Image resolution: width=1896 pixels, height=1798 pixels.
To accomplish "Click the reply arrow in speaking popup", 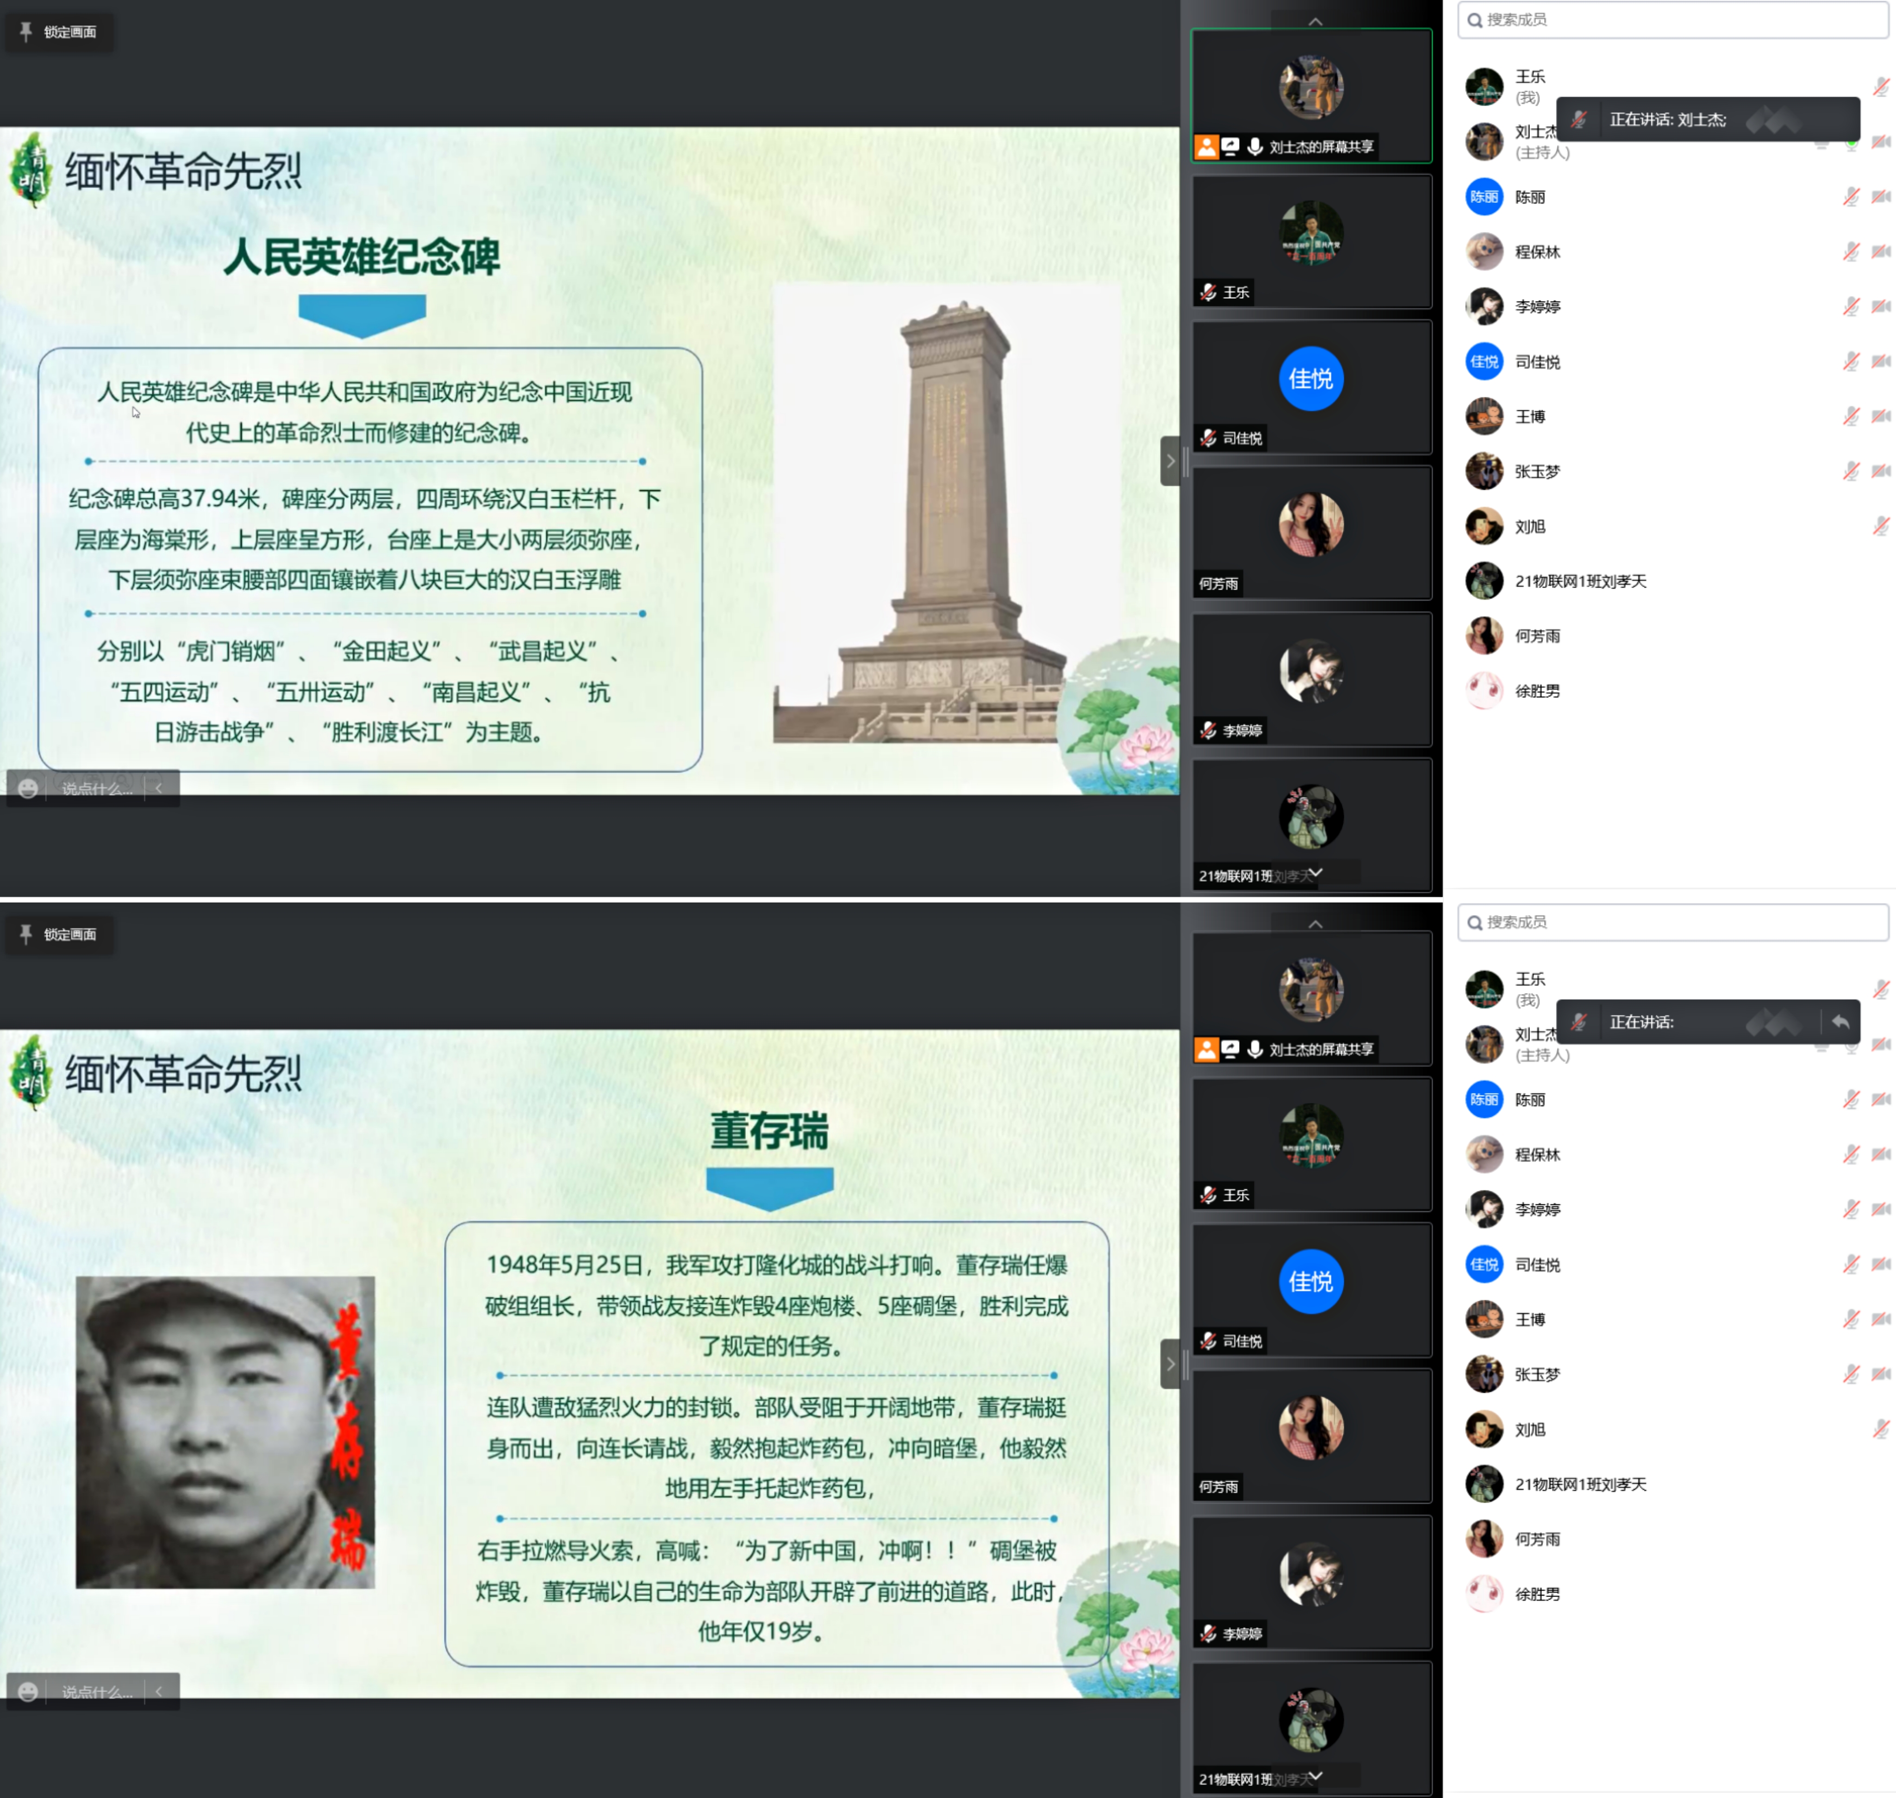I will (1840, 1021).
